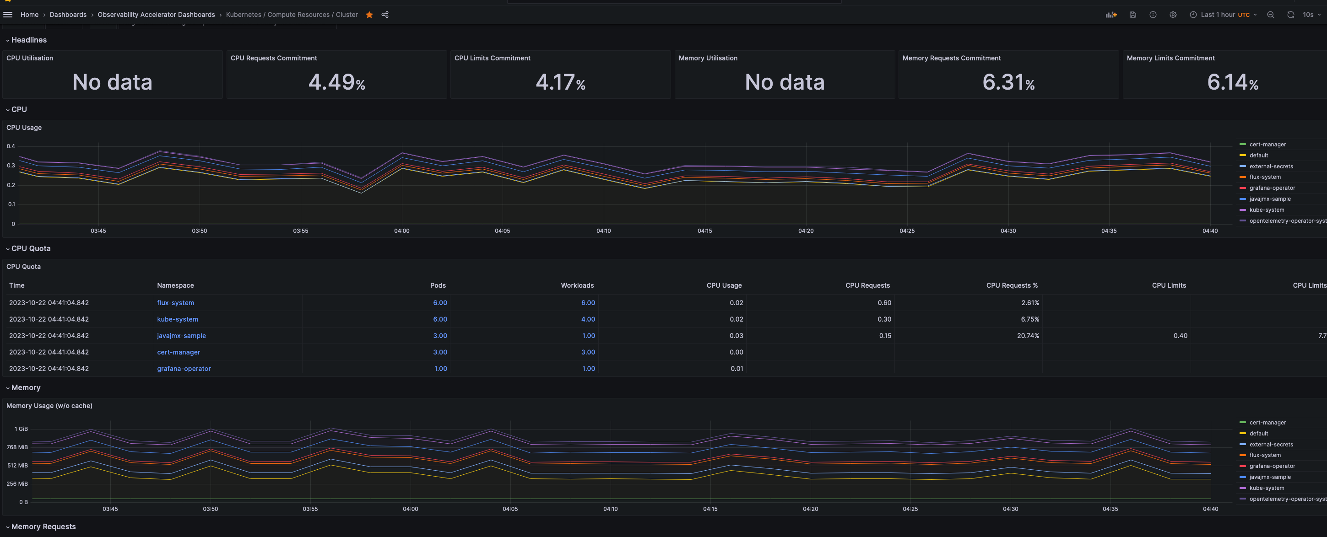
Task: Open CPU Utilisation panel title menu
Action: pyautogui.click(x=29, y=58)
